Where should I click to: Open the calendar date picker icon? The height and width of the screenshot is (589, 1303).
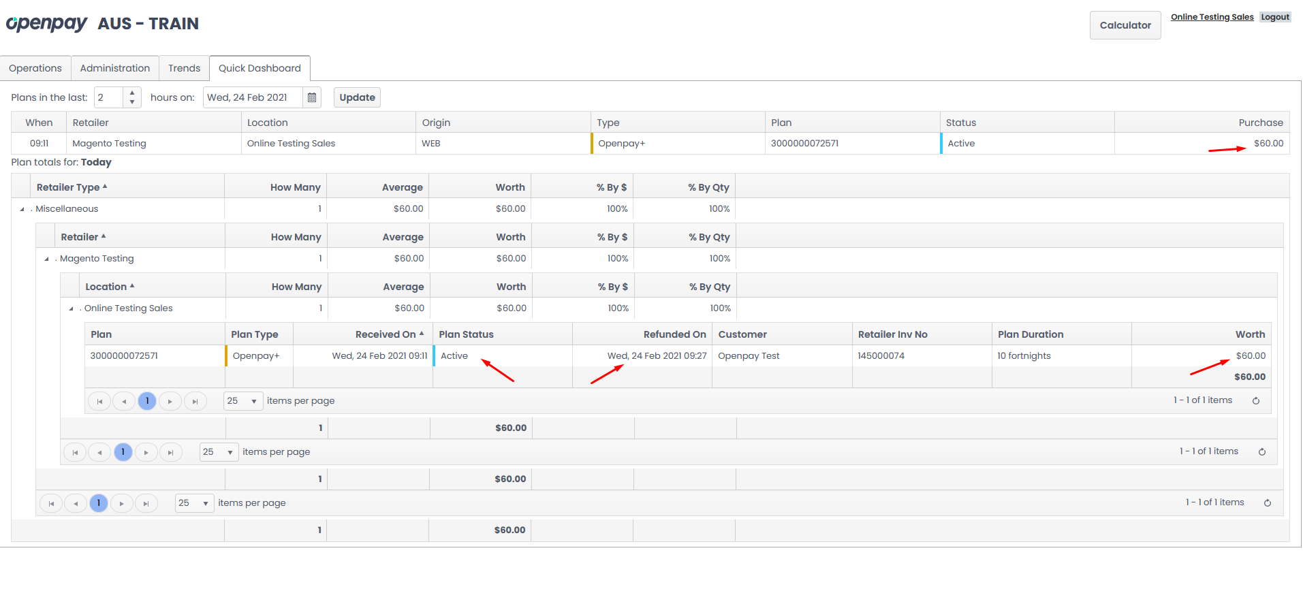312,97
